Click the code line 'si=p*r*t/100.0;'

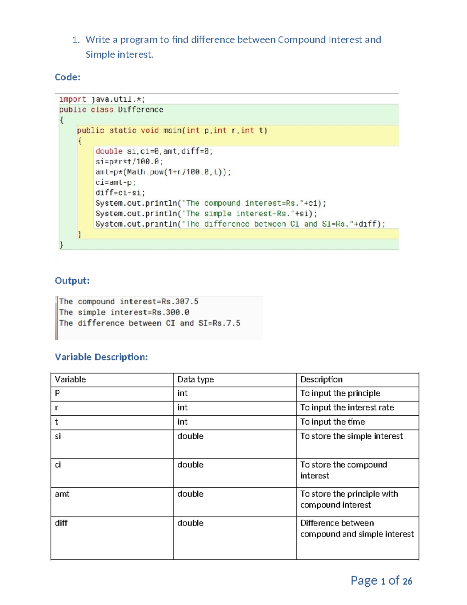(x=129, y=162)
